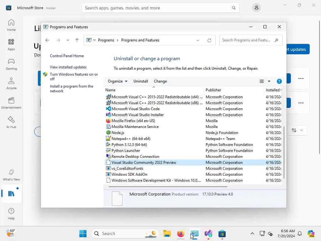Select Microsoft Visual C++ 2015-2022 Redistributable (x64)
The image size is (321, 241).
pos(193,97)
